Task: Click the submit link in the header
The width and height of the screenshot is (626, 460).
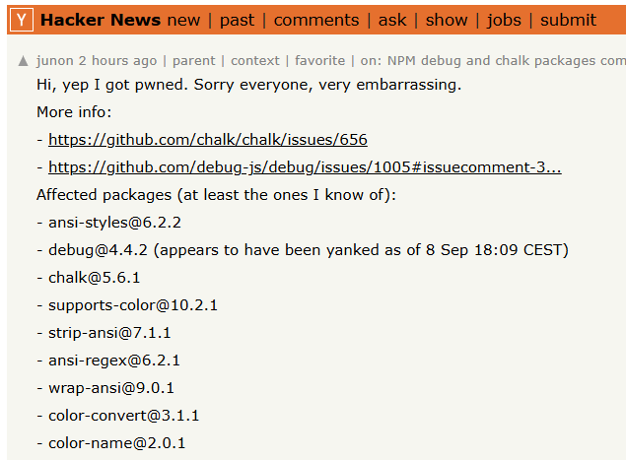Action: (568, 20)
